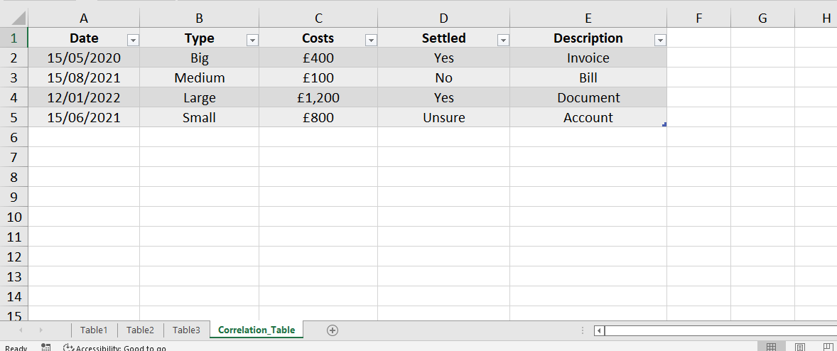Select row 4 header
Image resolution: width=837 pixels, height=351 pixels.
click(13, 97)
